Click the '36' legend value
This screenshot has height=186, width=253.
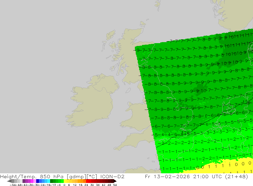(98, 185)
